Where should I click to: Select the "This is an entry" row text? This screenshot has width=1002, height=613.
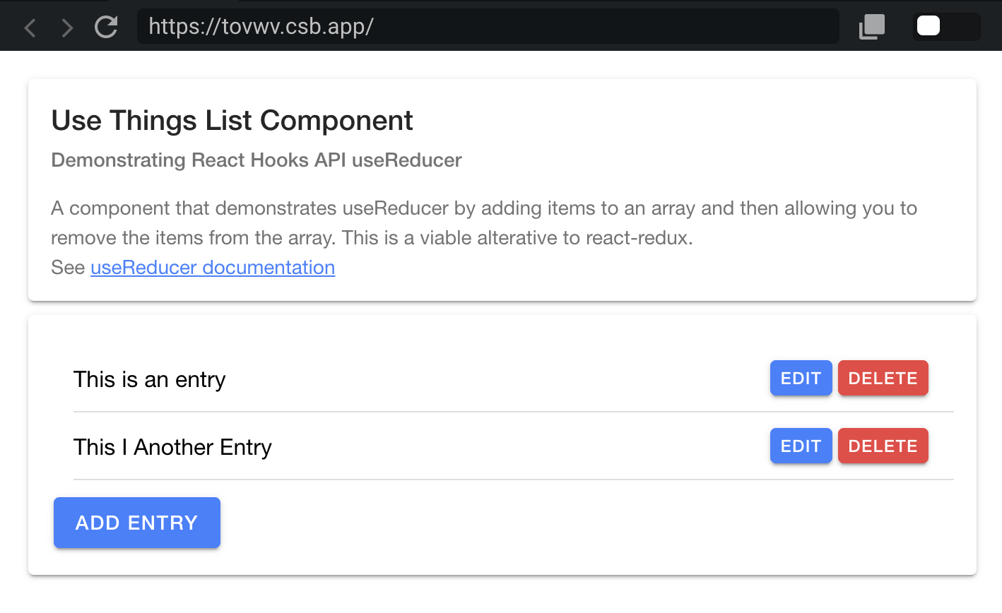150,380
